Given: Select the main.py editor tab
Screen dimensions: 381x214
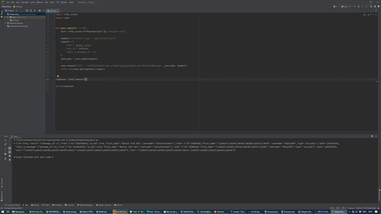Looking at the screenshot, I should pyautogui.click(x=53, y=11).
